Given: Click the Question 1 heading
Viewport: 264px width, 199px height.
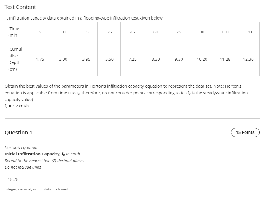Looking at the screenshot, I should 18,133.
